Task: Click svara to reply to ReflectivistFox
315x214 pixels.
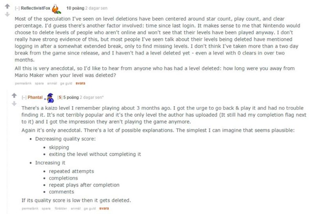Action: tap(80, 83)
